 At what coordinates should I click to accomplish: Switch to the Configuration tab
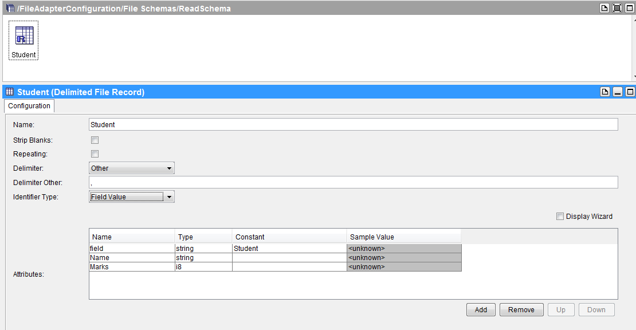tap(29, 106)
